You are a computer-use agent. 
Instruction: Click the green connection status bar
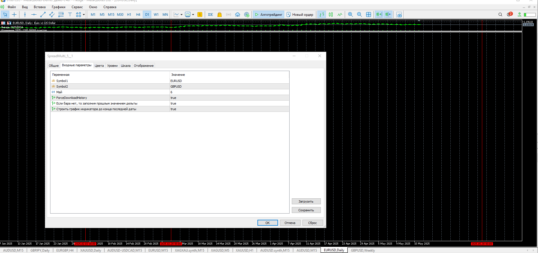[x=530, y=15]
